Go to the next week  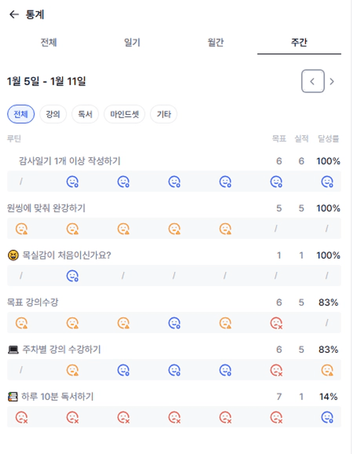[332, 81]
